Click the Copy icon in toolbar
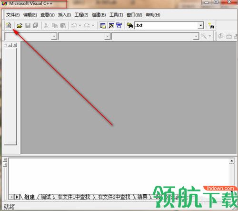The height and width of the screenshot is (211, 238). pos(55,25)
